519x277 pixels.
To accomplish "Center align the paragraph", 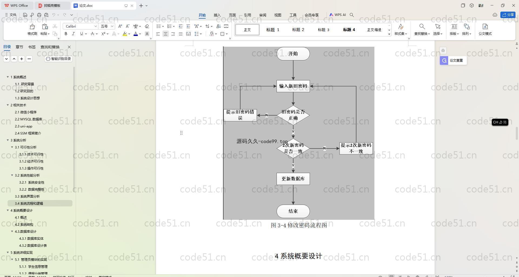I will [x=165, y=34].
